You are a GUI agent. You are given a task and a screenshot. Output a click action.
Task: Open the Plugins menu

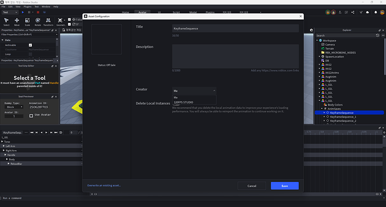27,7
